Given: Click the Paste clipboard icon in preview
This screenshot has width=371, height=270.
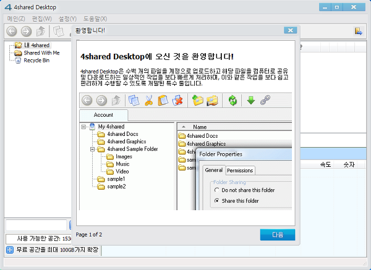Looking at the screenshot, I should pos(163,100).
